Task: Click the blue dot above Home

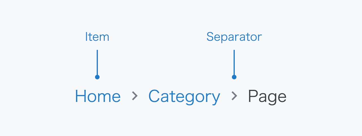Action: click(97, 77)
